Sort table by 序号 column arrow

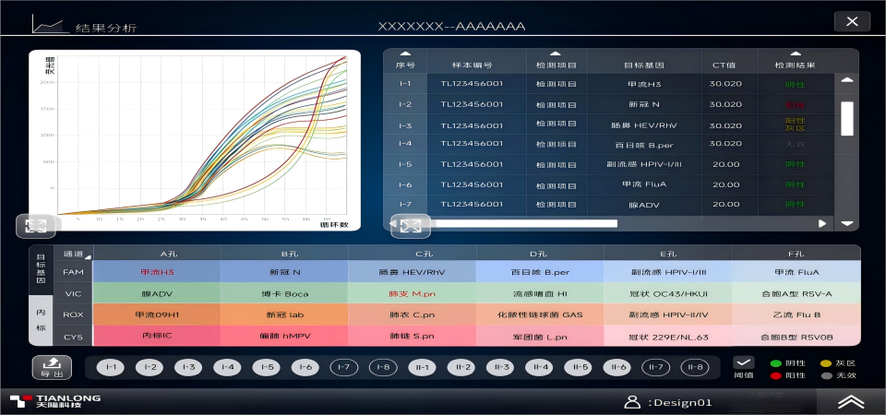point(405,54)
